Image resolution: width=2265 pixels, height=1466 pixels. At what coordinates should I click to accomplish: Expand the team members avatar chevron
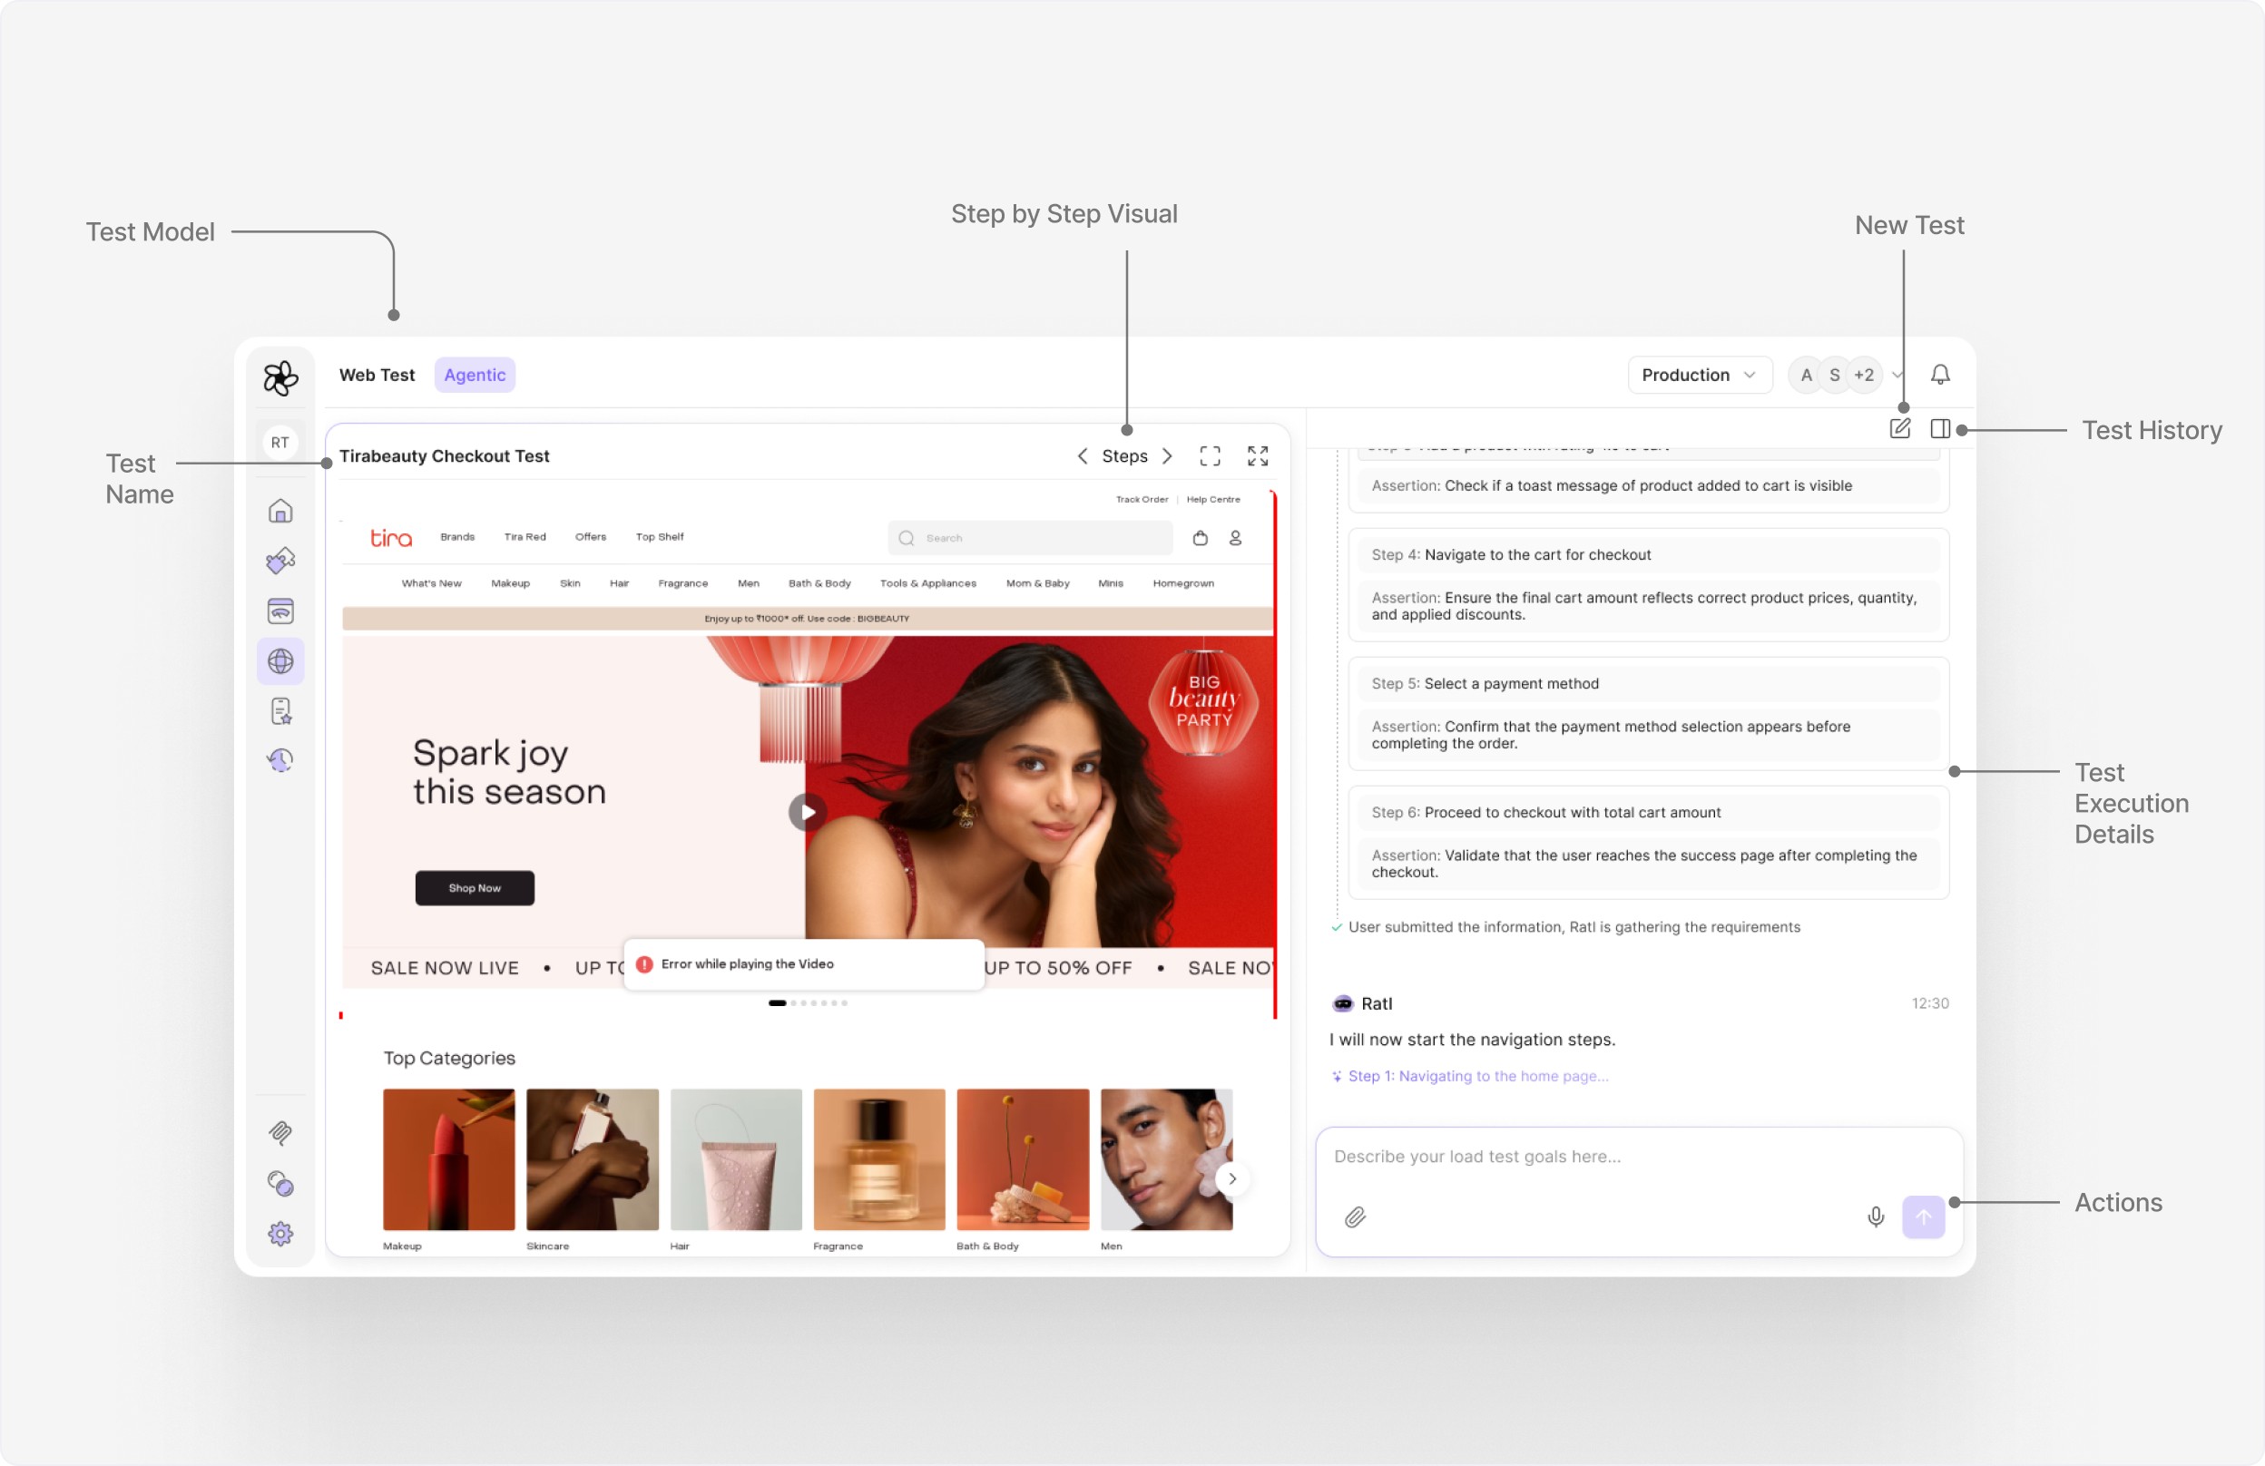(1897, 375)
